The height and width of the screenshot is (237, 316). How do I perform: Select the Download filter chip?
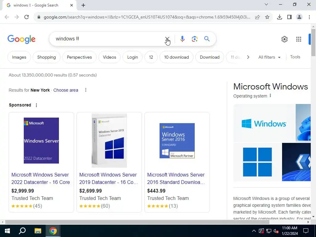210,57
